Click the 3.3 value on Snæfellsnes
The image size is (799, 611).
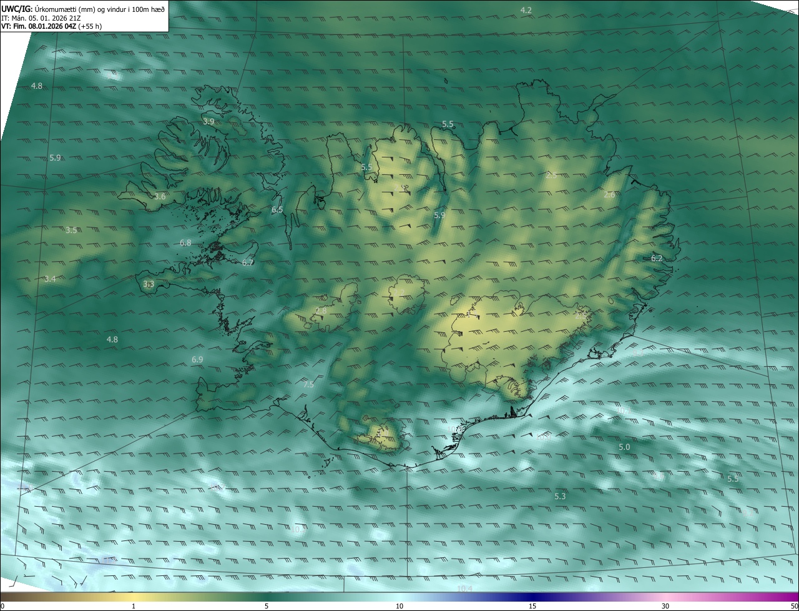point(149,284)
